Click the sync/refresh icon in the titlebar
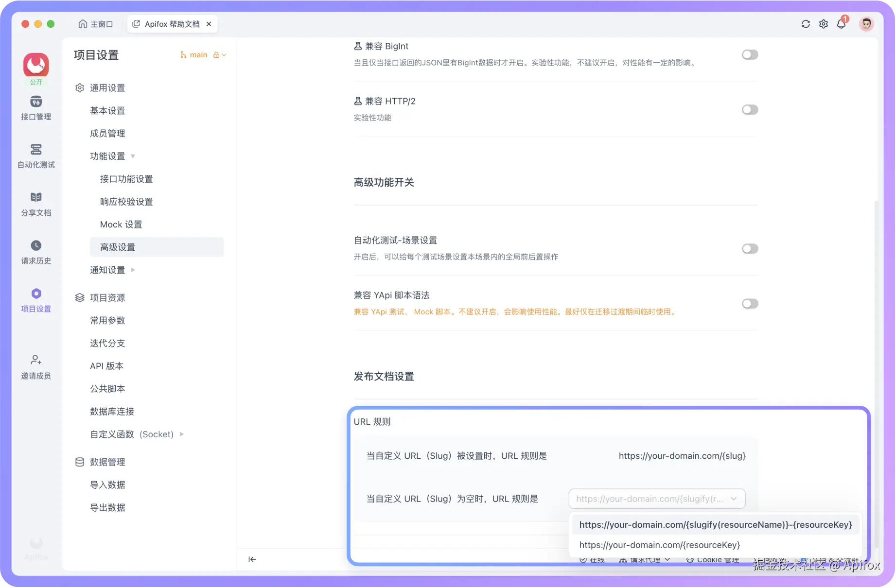The image size is (895, 587). point(806,23)
